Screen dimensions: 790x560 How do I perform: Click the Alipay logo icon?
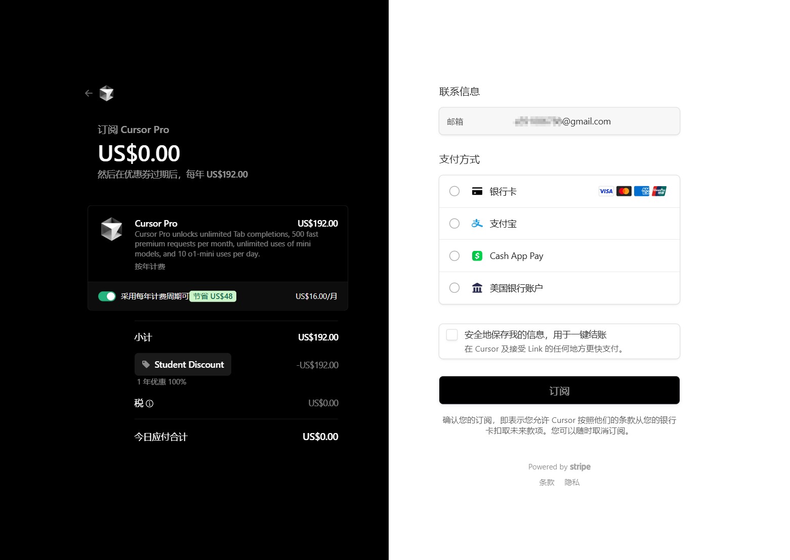point(477,224)
